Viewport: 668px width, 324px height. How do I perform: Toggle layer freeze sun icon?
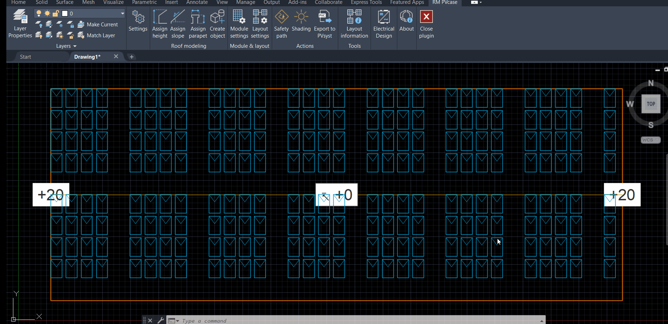pyautogui.click(x=47, y=14)
